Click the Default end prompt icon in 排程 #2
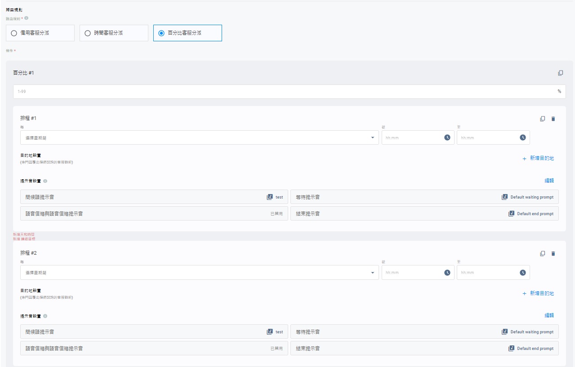Screen dimensions: 575x367 point(512,348)
